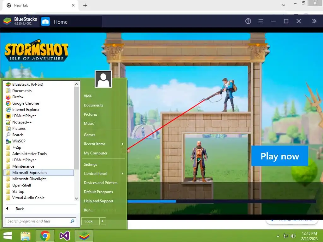Click the Windows Start button
The image size is (323, 242).
click(x=8, y=236)
